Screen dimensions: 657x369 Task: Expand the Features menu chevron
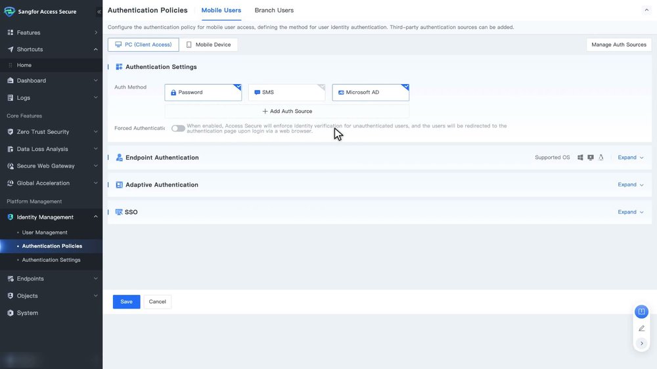(96, 32)
